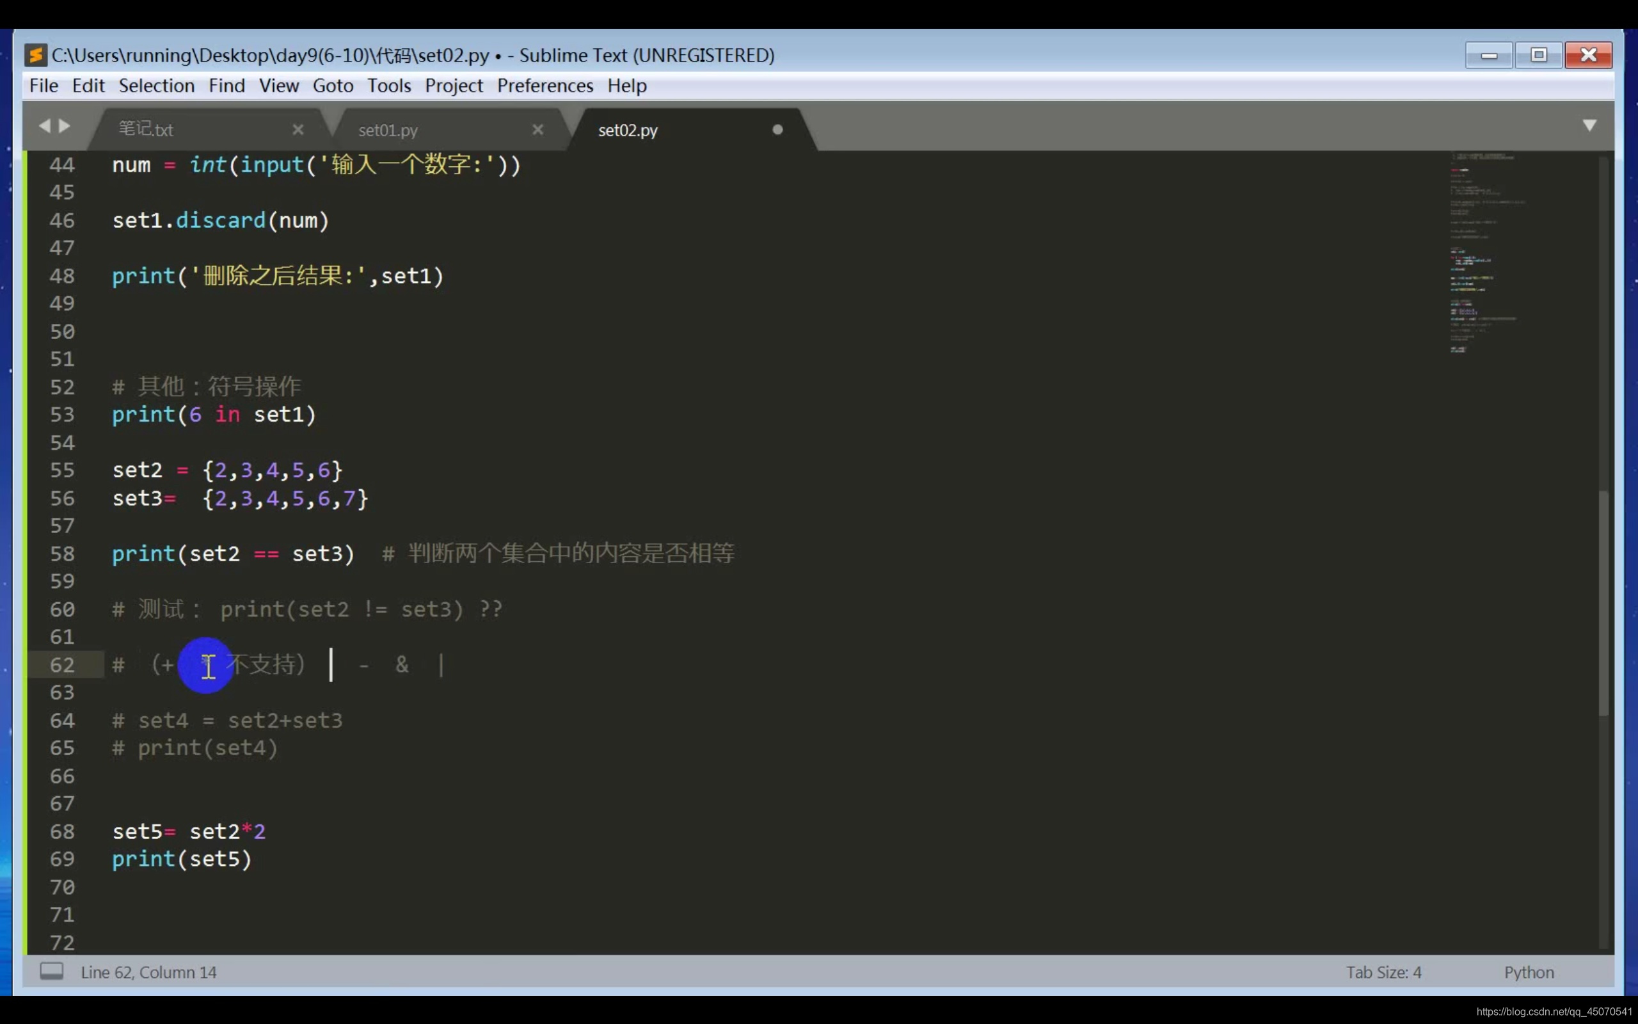Close the set01.py tab
The width and height of the screenshot is (1638, 1024).
[x=537, y=129]
